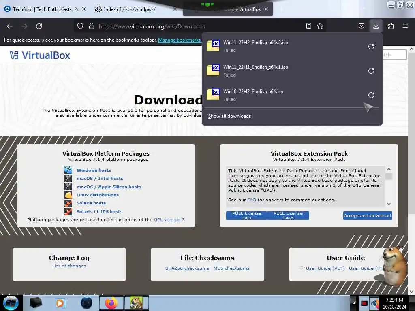
Task: Click the downloads toolbar arrow icon
Action: tap(376, 26)
